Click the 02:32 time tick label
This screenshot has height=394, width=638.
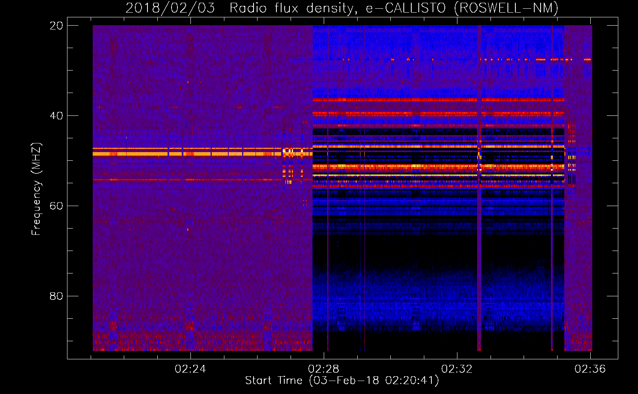coord(457,369)
